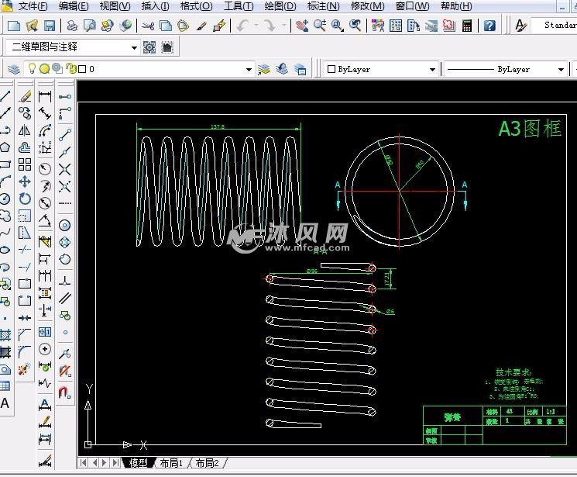Expand the ByLayer linetype dropdown
Image resolution: width=577 pixels, height=477 pixels.
(x=561, y=70)
